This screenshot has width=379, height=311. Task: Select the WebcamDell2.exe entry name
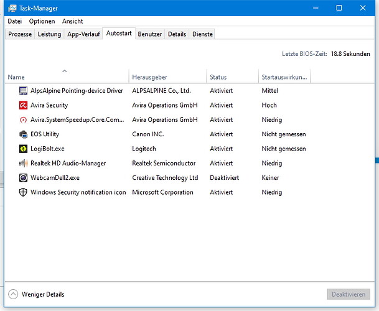point(55,178)
